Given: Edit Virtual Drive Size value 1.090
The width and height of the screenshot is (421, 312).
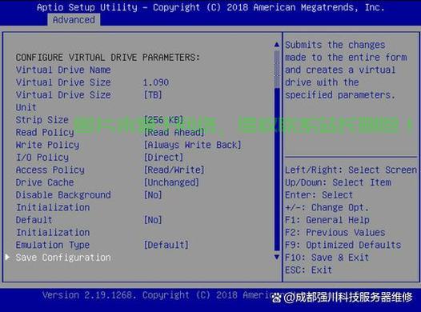Looking at the screenshot, I should (x=156, y=82).
